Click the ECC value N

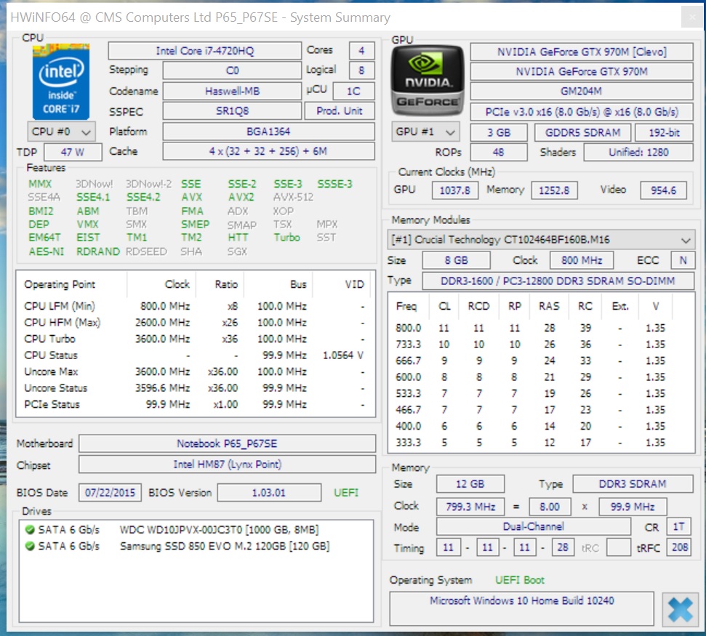pos(683,260)
